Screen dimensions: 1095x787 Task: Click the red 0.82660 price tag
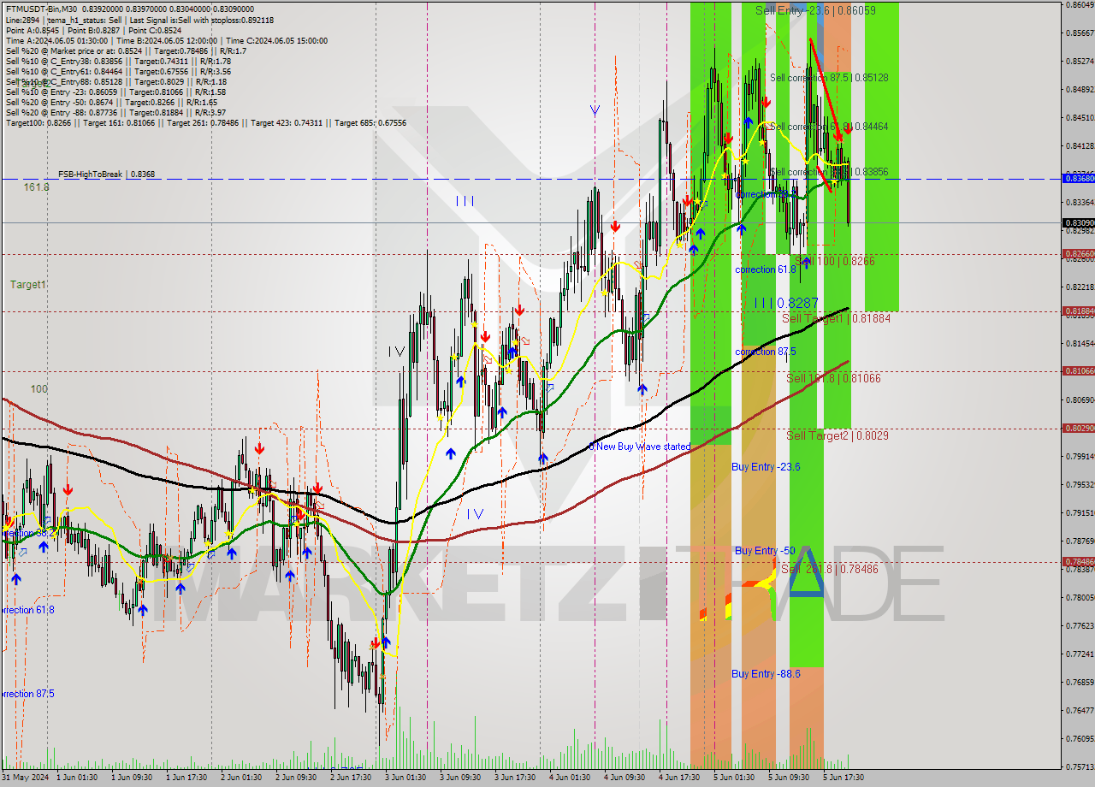click(1078, 254)
